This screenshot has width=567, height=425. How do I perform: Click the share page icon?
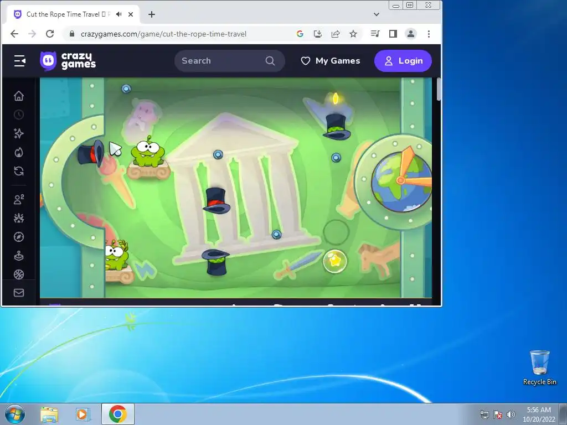pos(336,34)
